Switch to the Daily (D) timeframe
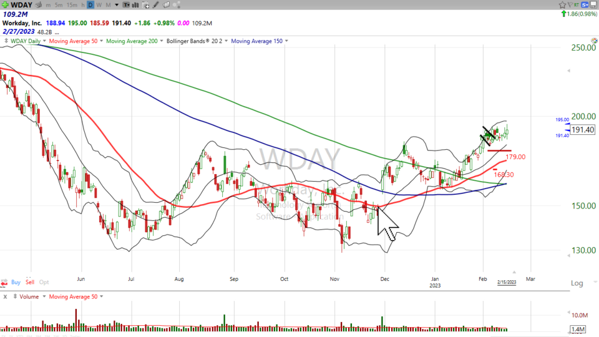 [90, 5]
